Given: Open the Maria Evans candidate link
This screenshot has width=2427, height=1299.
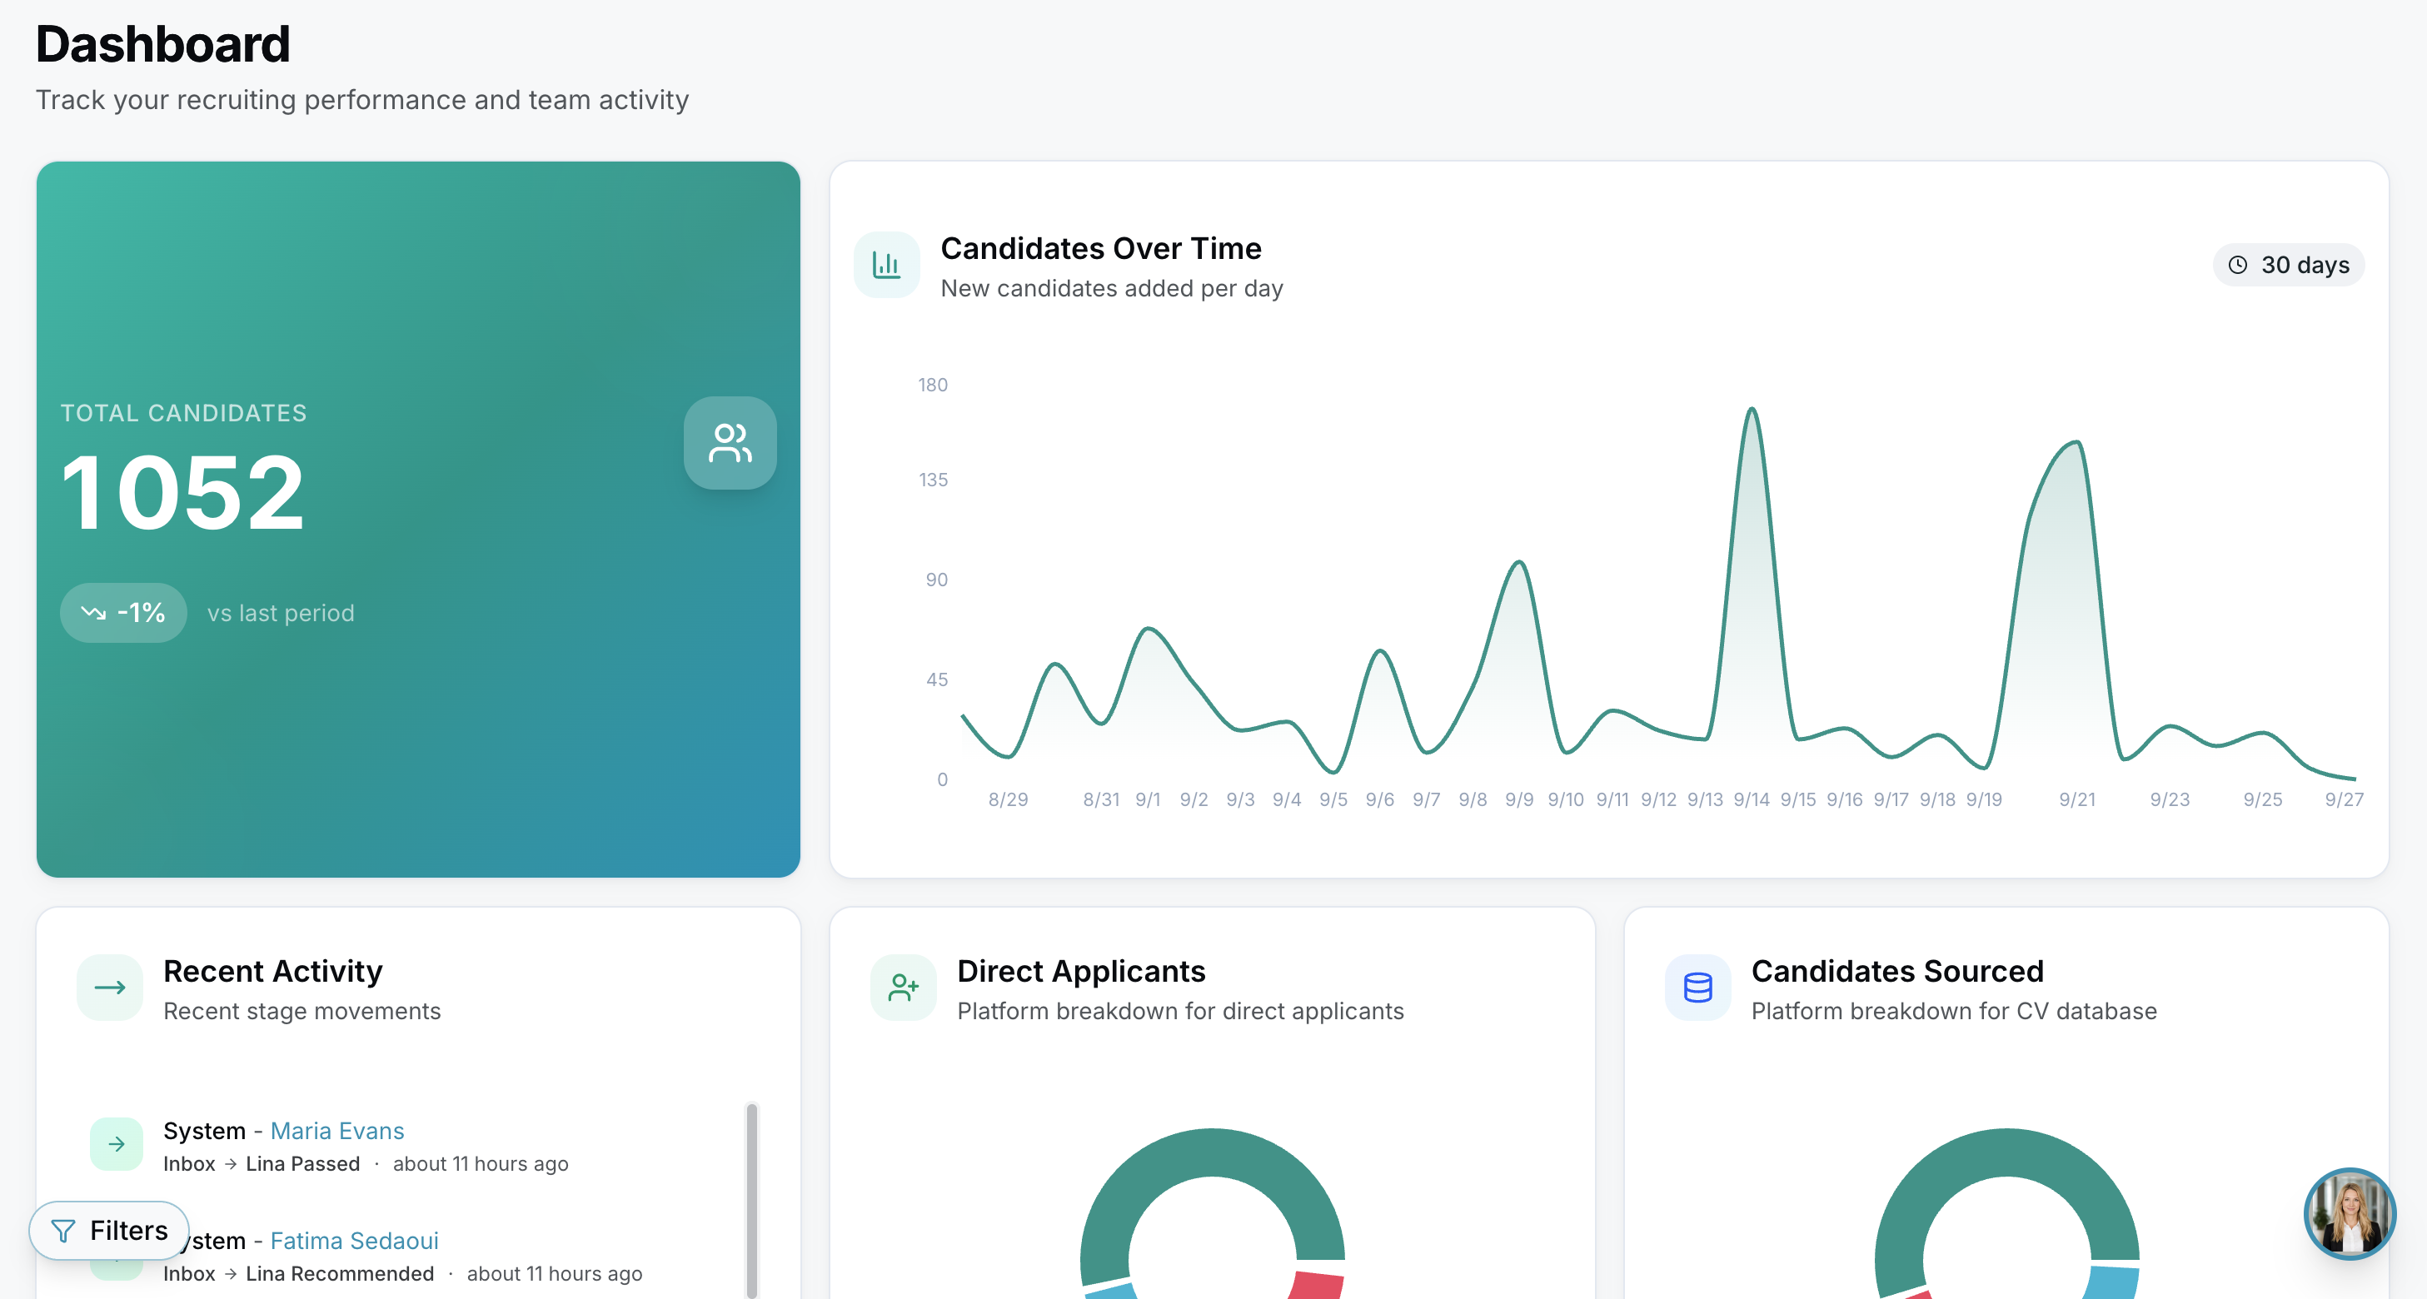Looking at the screenshot, I should (337, 1131).
